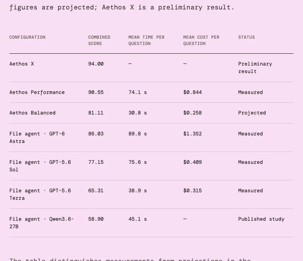This screenshot has height=261, width=303.
Task: Select the Aethos Performance configuration name
Action: (37, 92)
